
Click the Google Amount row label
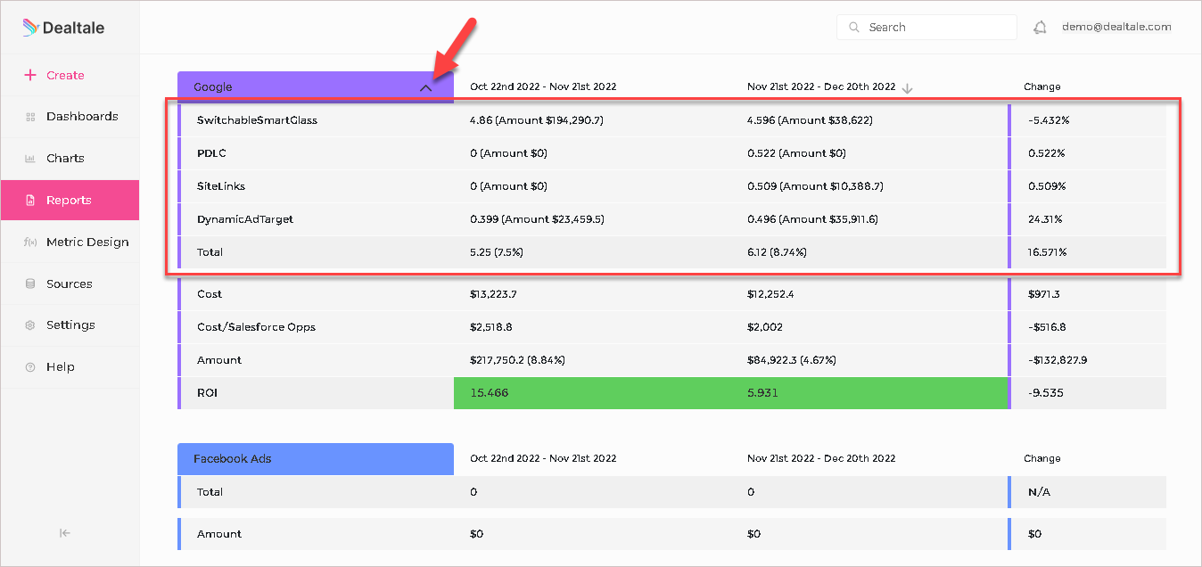pos(219,360)
